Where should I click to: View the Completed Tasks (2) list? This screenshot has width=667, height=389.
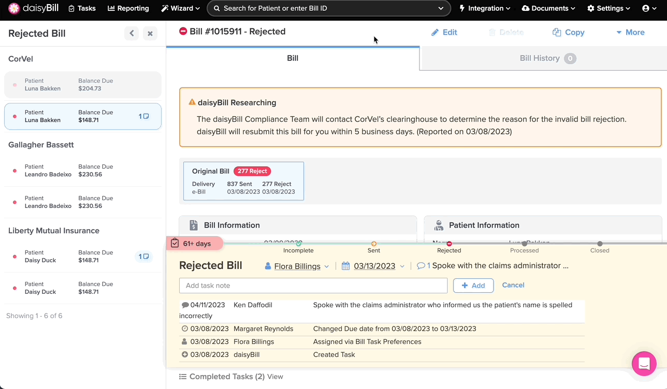pos(275,377)
